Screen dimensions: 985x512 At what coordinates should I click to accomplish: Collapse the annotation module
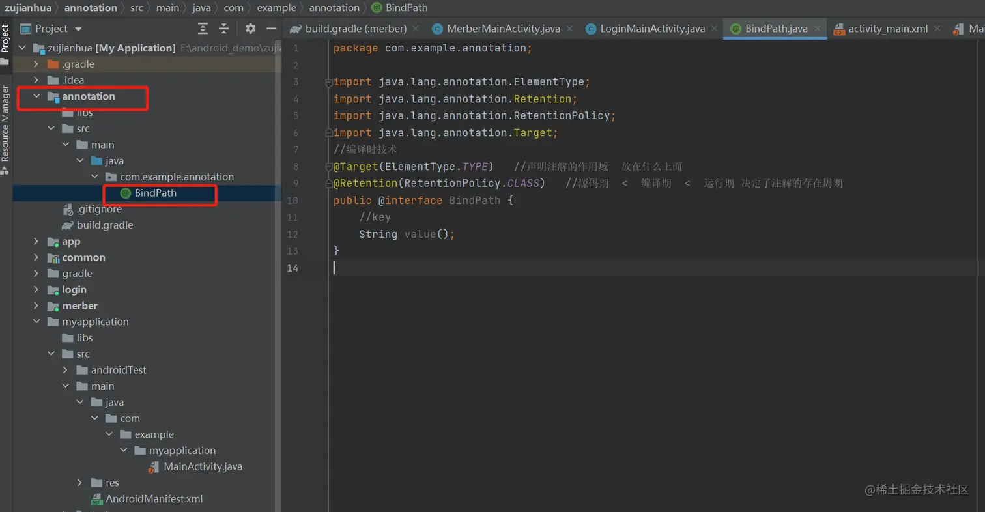37,96
